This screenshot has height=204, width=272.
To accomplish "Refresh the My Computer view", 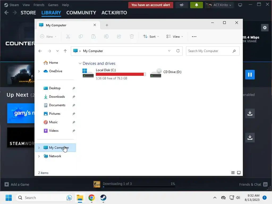I will pyautogui.click(x=178, y=51).
